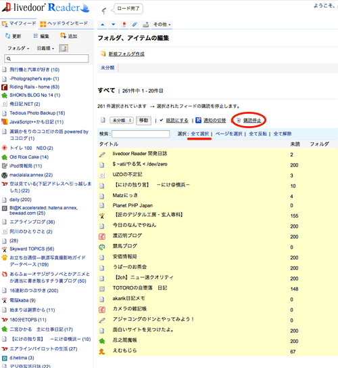The height and width of the screenshot is (368, 338).
Task: Open Riding Rails - home feed in sidebar
Action: (34, 87)
